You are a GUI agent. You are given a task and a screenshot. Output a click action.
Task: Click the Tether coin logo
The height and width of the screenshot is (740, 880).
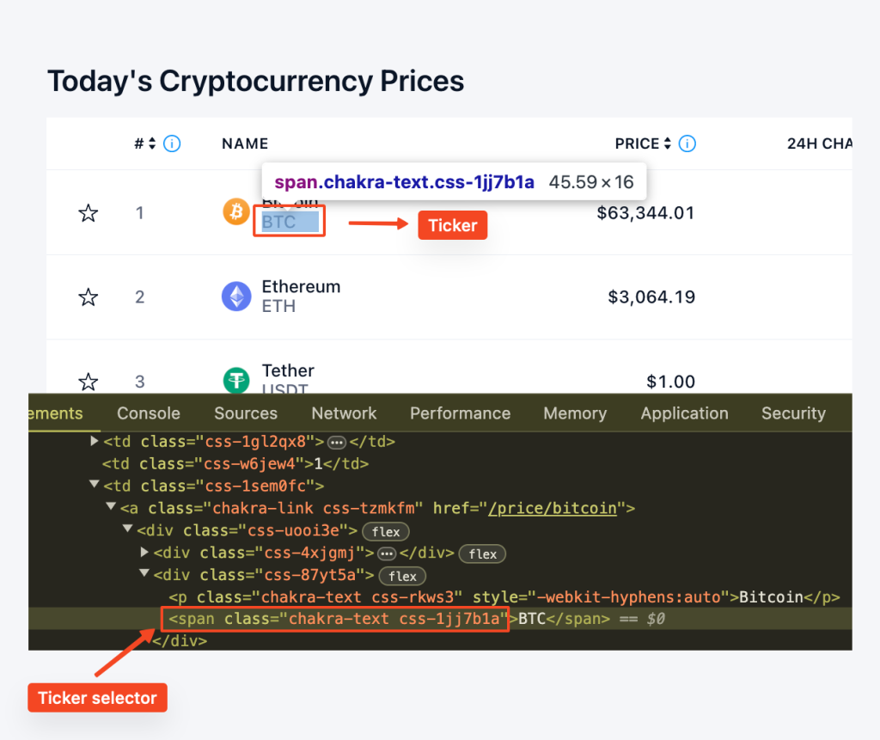[x=236, y=380]
